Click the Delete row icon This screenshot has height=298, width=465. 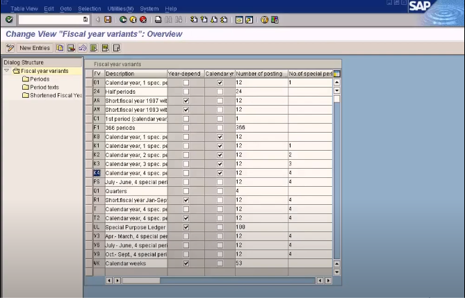pyautogui.click(x=71, y=48)
